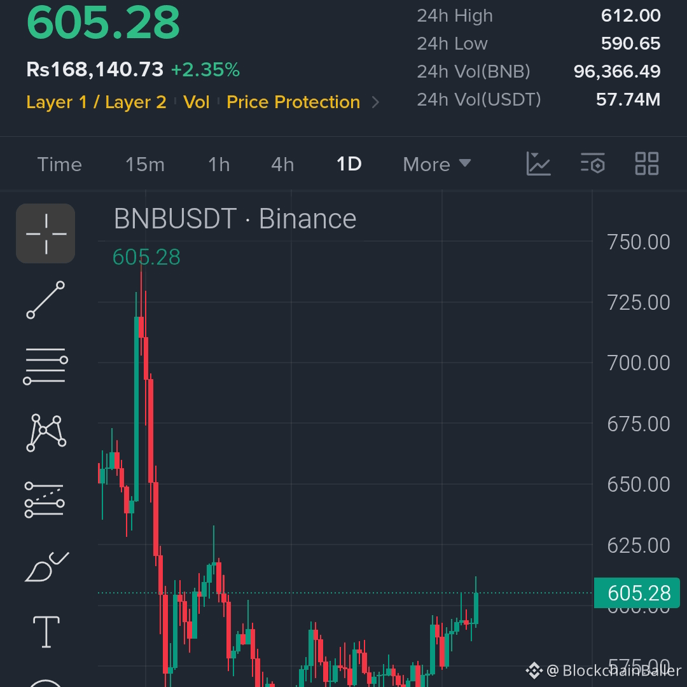The height and width of the screenshot is (687, 687).
Task: Expand the More intervals dropdown
Action: tap(437, 165)
